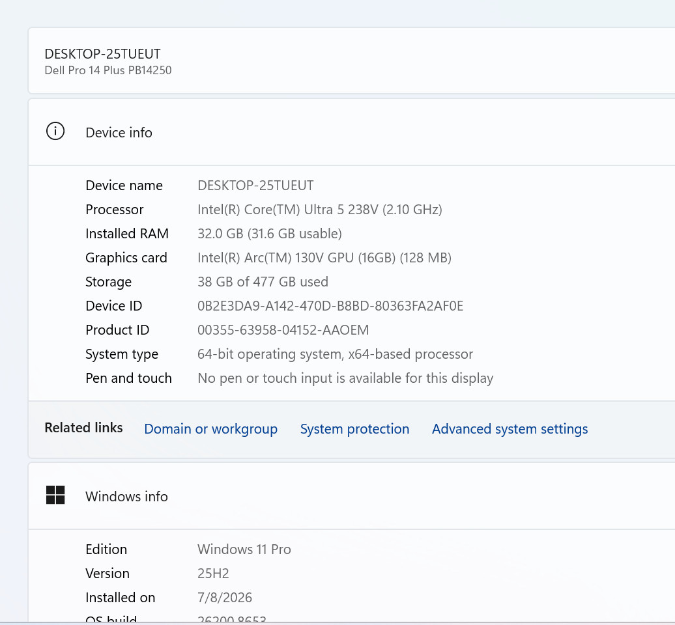The image size is (675, 625).
Task: Click the System type label
Action: pos(122,354)
